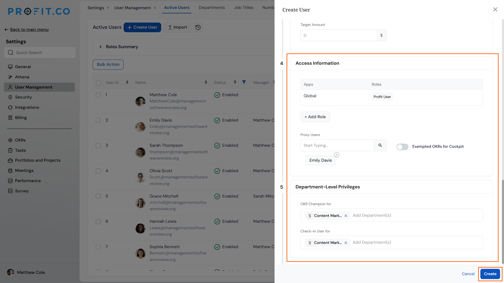Viewport: 504px width, 283px height.
Task: Click the Profit.co logo
Action: pyautogui.click(x=39, y=11)
